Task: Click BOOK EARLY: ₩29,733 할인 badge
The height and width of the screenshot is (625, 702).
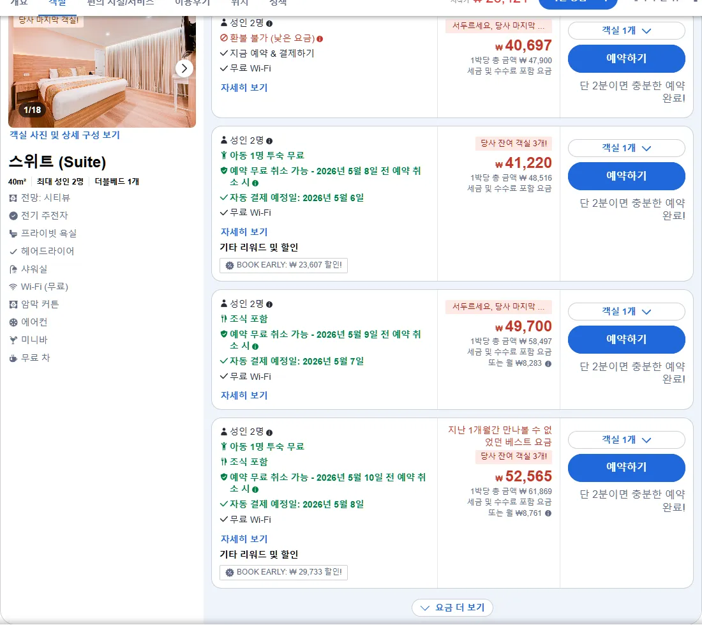Action: click(x=283, y=573)
